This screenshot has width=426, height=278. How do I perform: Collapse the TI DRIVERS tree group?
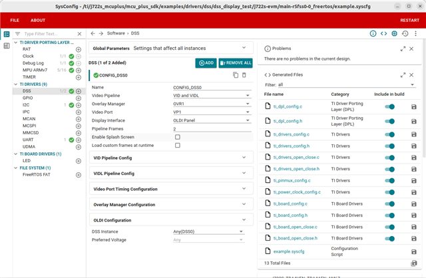point(16,84)
